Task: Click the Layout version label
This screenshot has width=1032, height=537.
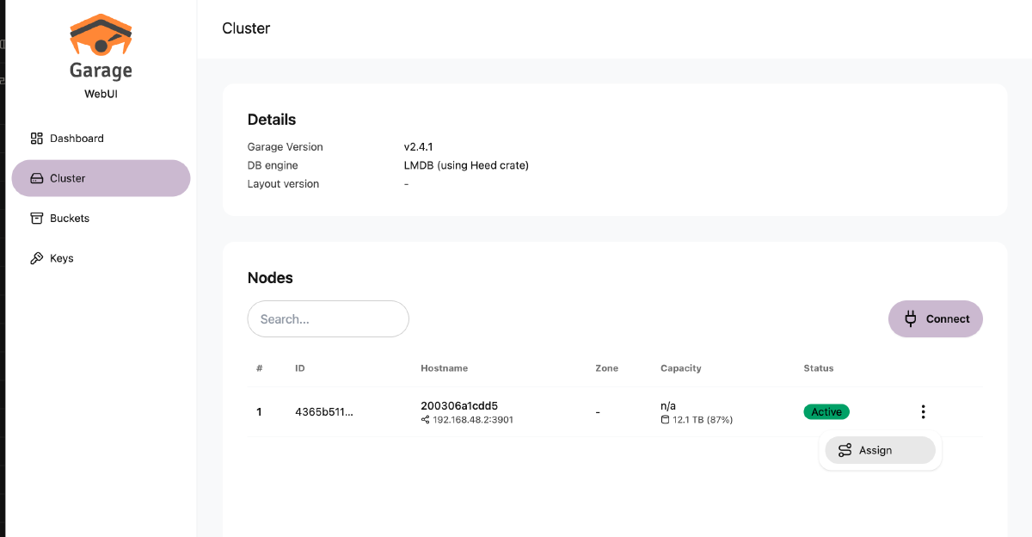Action: [283, 183]
